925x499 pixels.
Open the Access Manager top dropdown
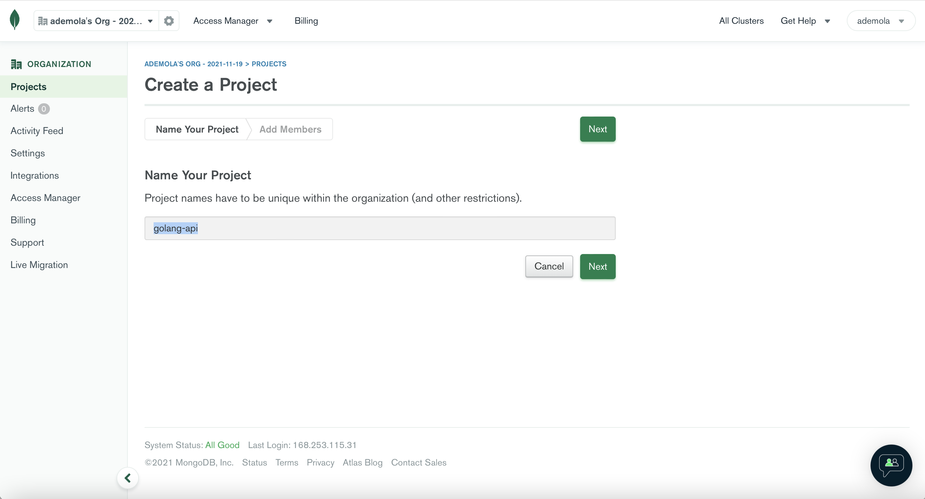pyautogui.click(x=233, y=21)
